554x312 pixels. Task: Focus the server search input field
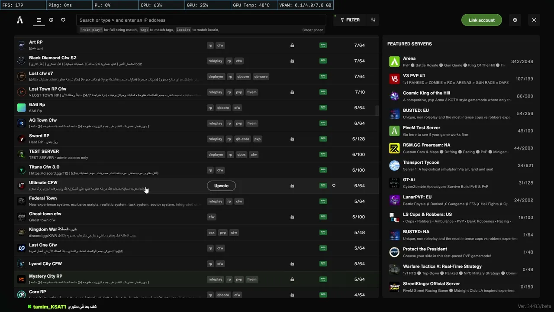point(201,20)
